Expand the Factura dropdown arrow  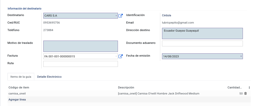tap(116, 56)
